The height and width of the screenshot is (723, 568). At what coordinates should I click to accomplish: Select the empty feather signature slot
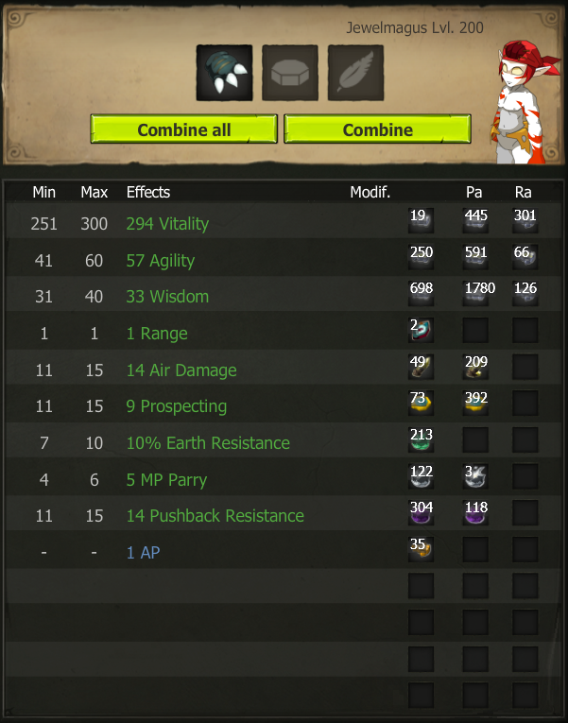click(x=355, y=73)
